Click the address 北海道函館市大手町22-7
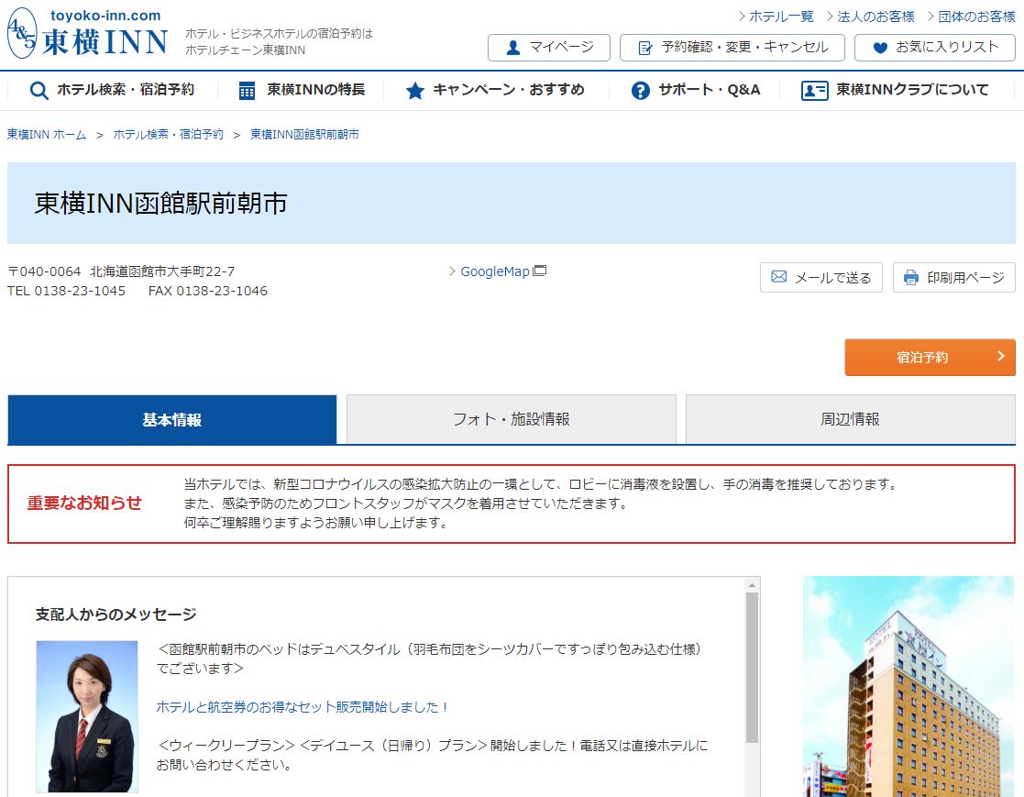 point(162,271)
